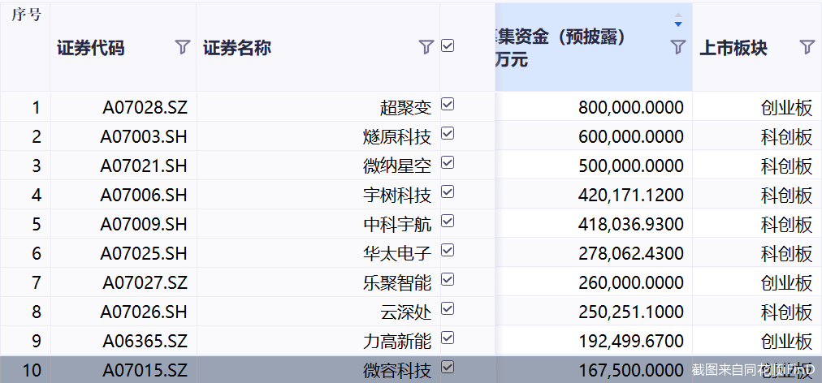Toggle checkbox for 燧原科技 row

(448, 134)
